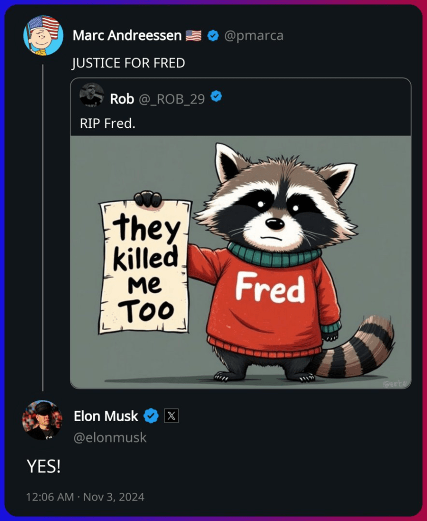
Task: Open the @elonmusk handle link
Action: click(x=110, y=437)
